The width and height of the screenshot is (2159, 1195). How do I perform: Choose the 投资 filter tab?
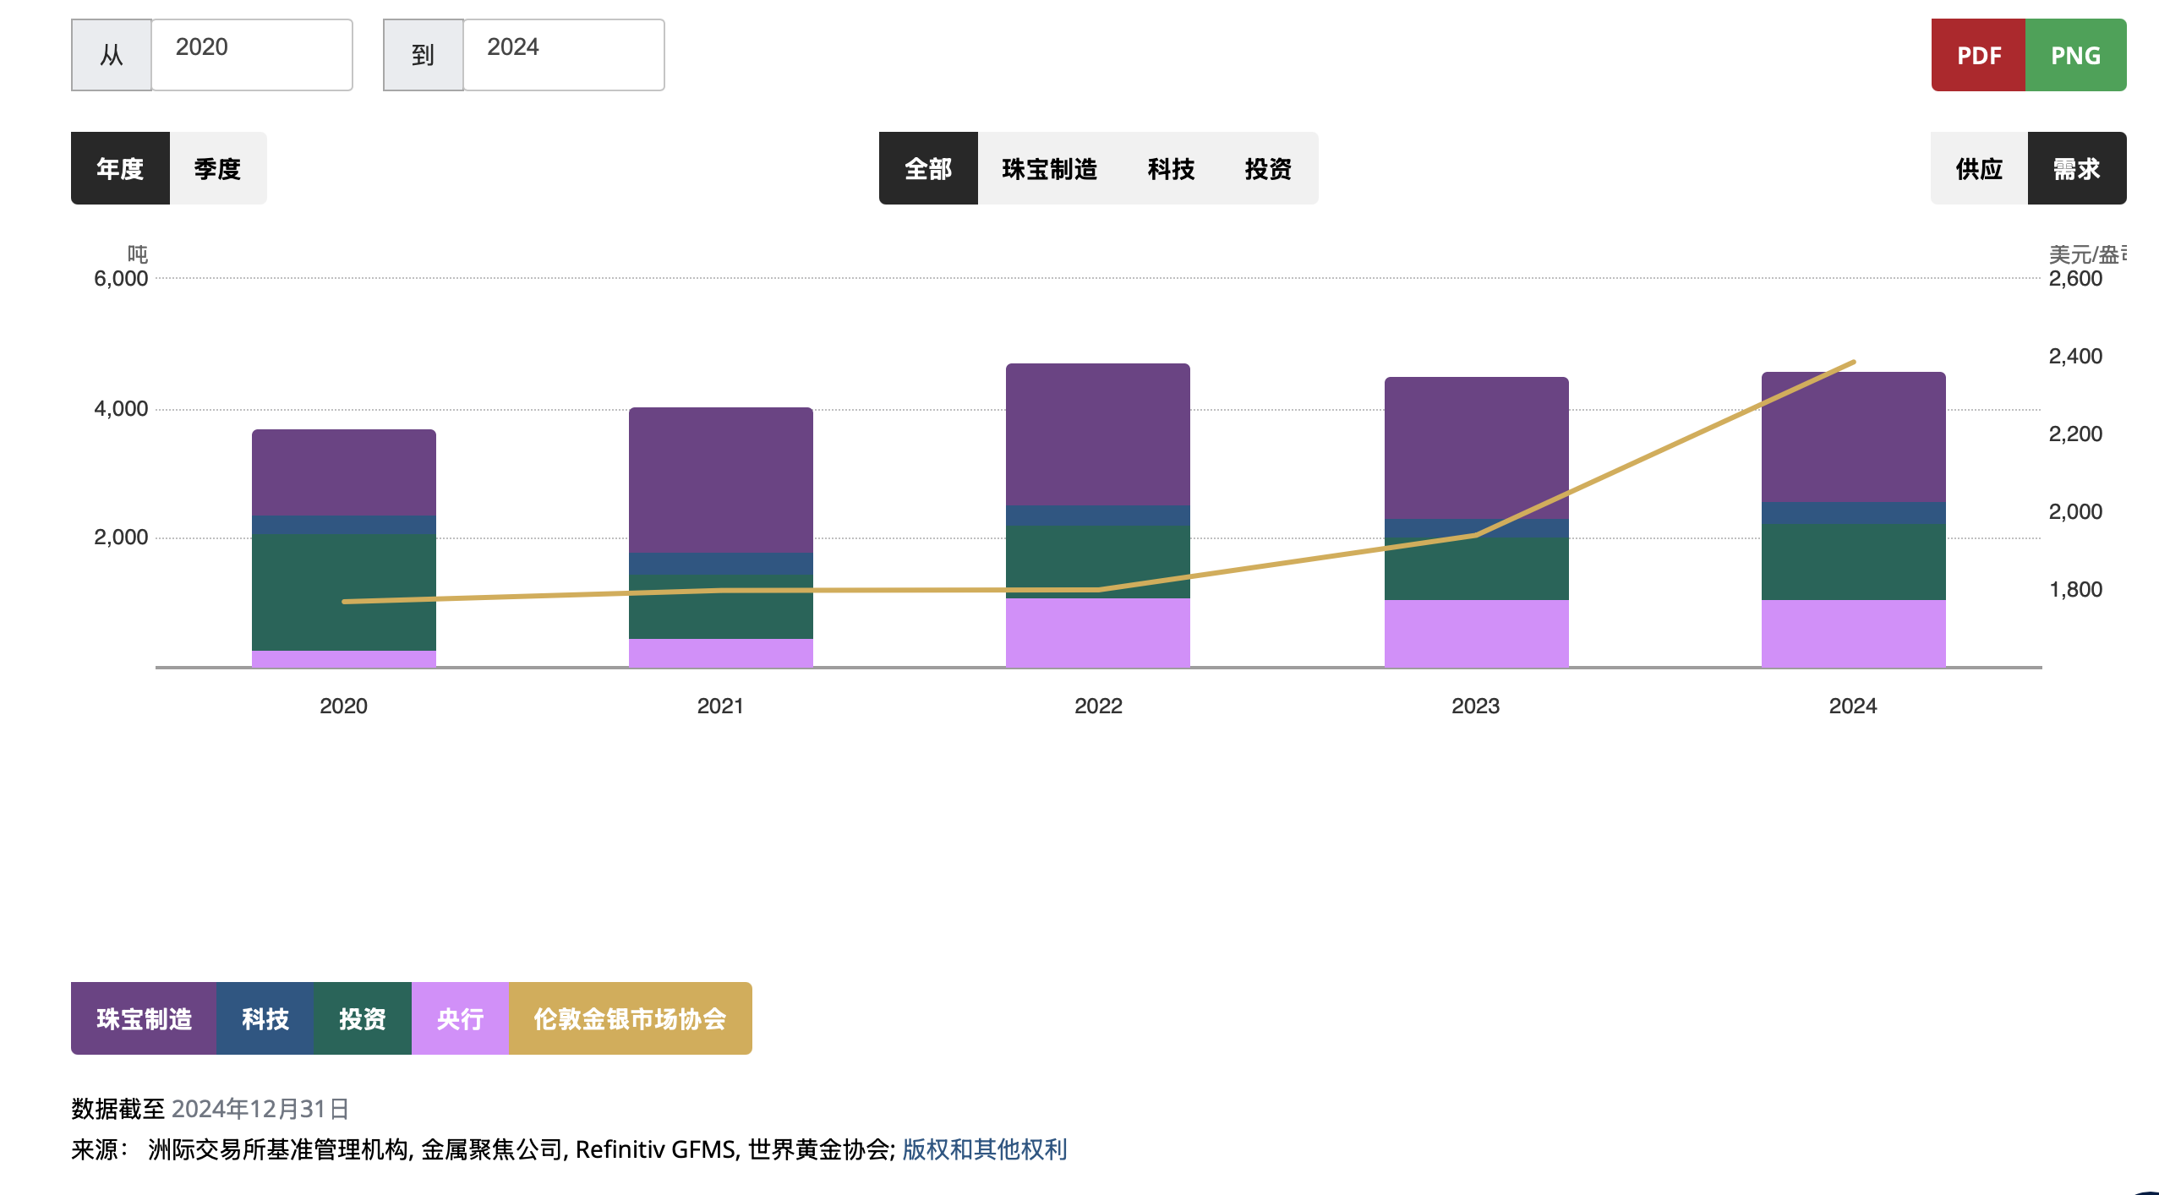click(1268, 168)
